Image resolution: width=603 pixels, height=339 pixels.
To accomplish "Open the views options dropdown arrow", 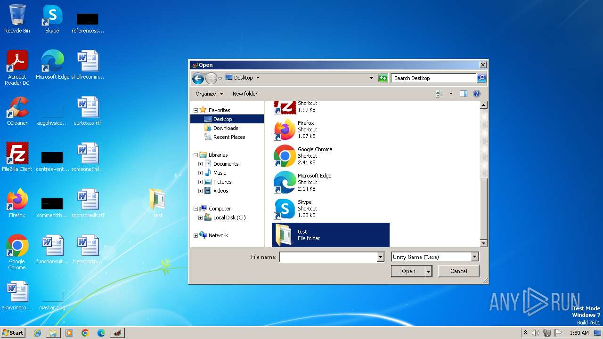I will coord(451,94).
